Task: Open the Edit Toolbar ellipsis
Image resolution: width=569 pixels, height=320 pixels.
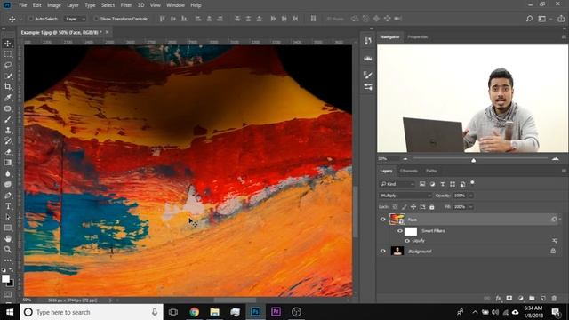Action: click(x=8, y=260)
